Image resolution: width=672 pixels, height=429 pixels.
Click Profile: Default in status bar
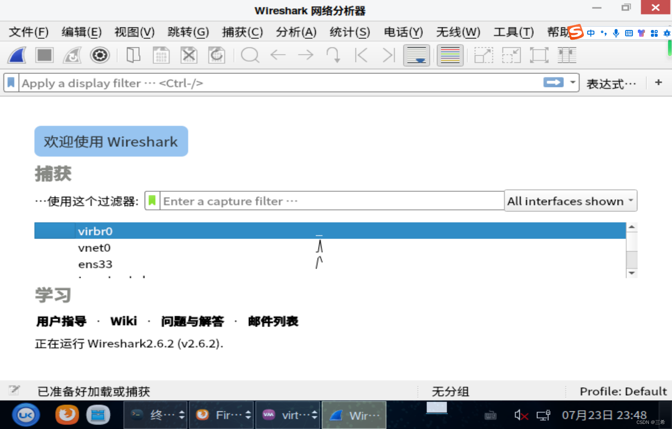[623, 391]
